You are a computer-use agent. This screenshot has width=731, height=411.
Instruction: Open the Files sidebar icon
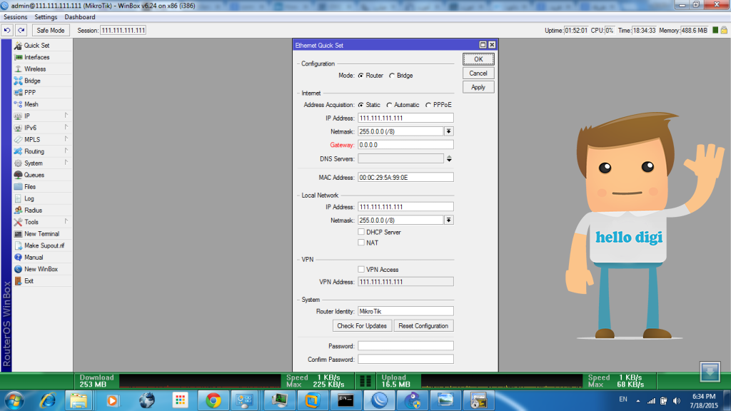(18, 187)
